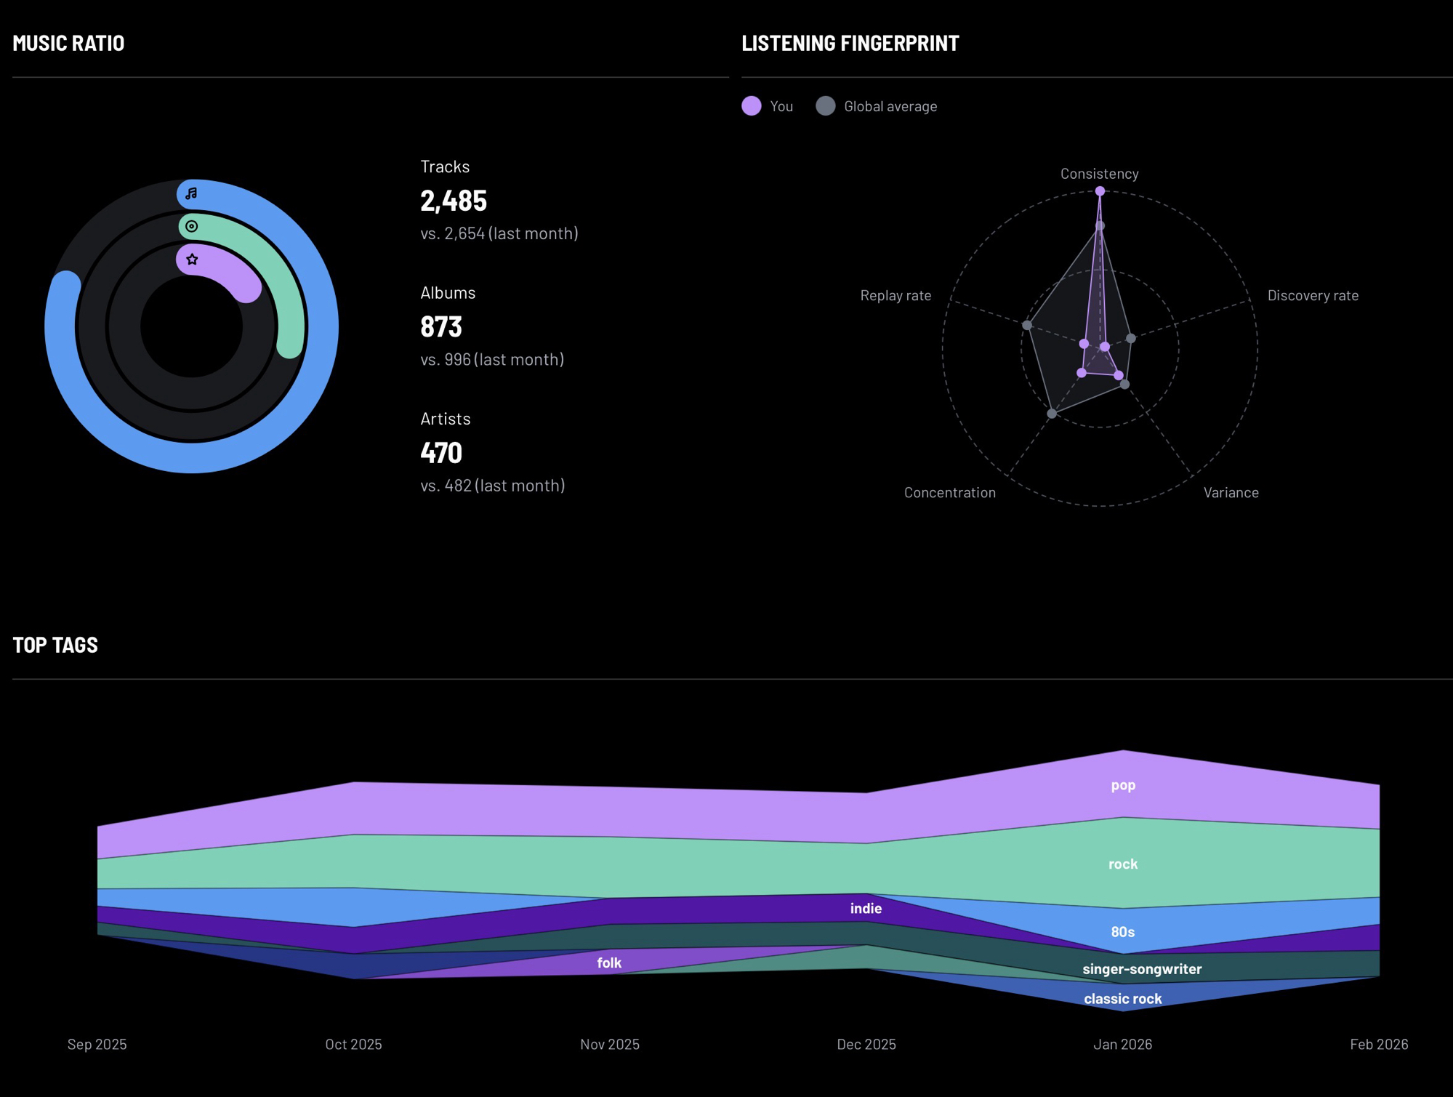The image size is (1453, 1097).
Task: Click the Jan 2026 timeline label
Action: (x=1123, y=1044)
